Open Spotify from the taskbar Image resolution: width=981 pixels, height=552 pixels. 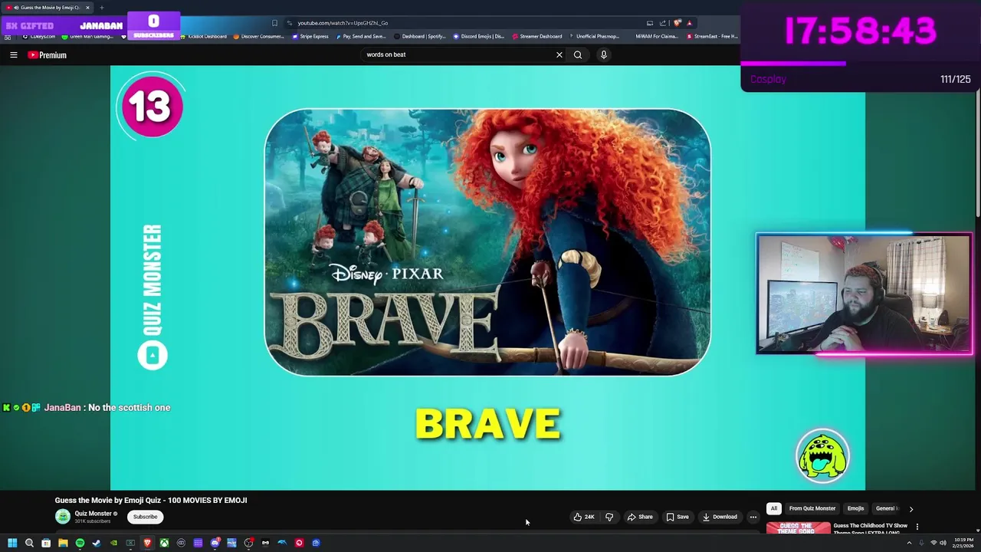[80, 543]
